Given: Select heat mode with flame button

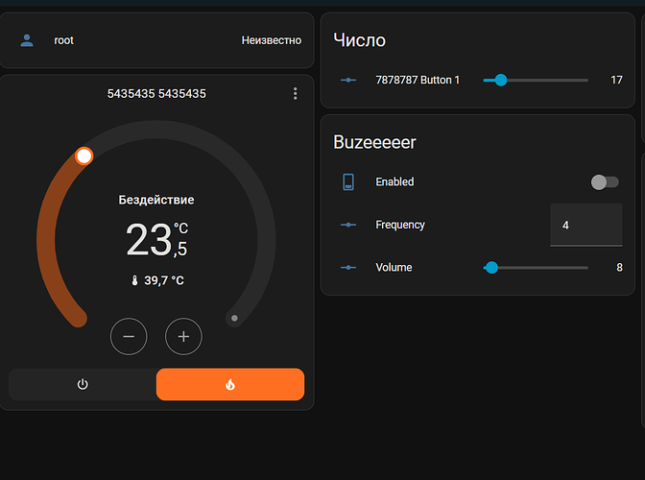Looking at the screenshot, I should click(x=230, y=384).
